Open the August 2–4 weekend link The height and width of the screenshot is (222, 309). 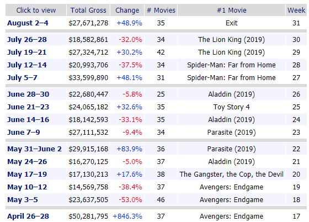[28, 23]
